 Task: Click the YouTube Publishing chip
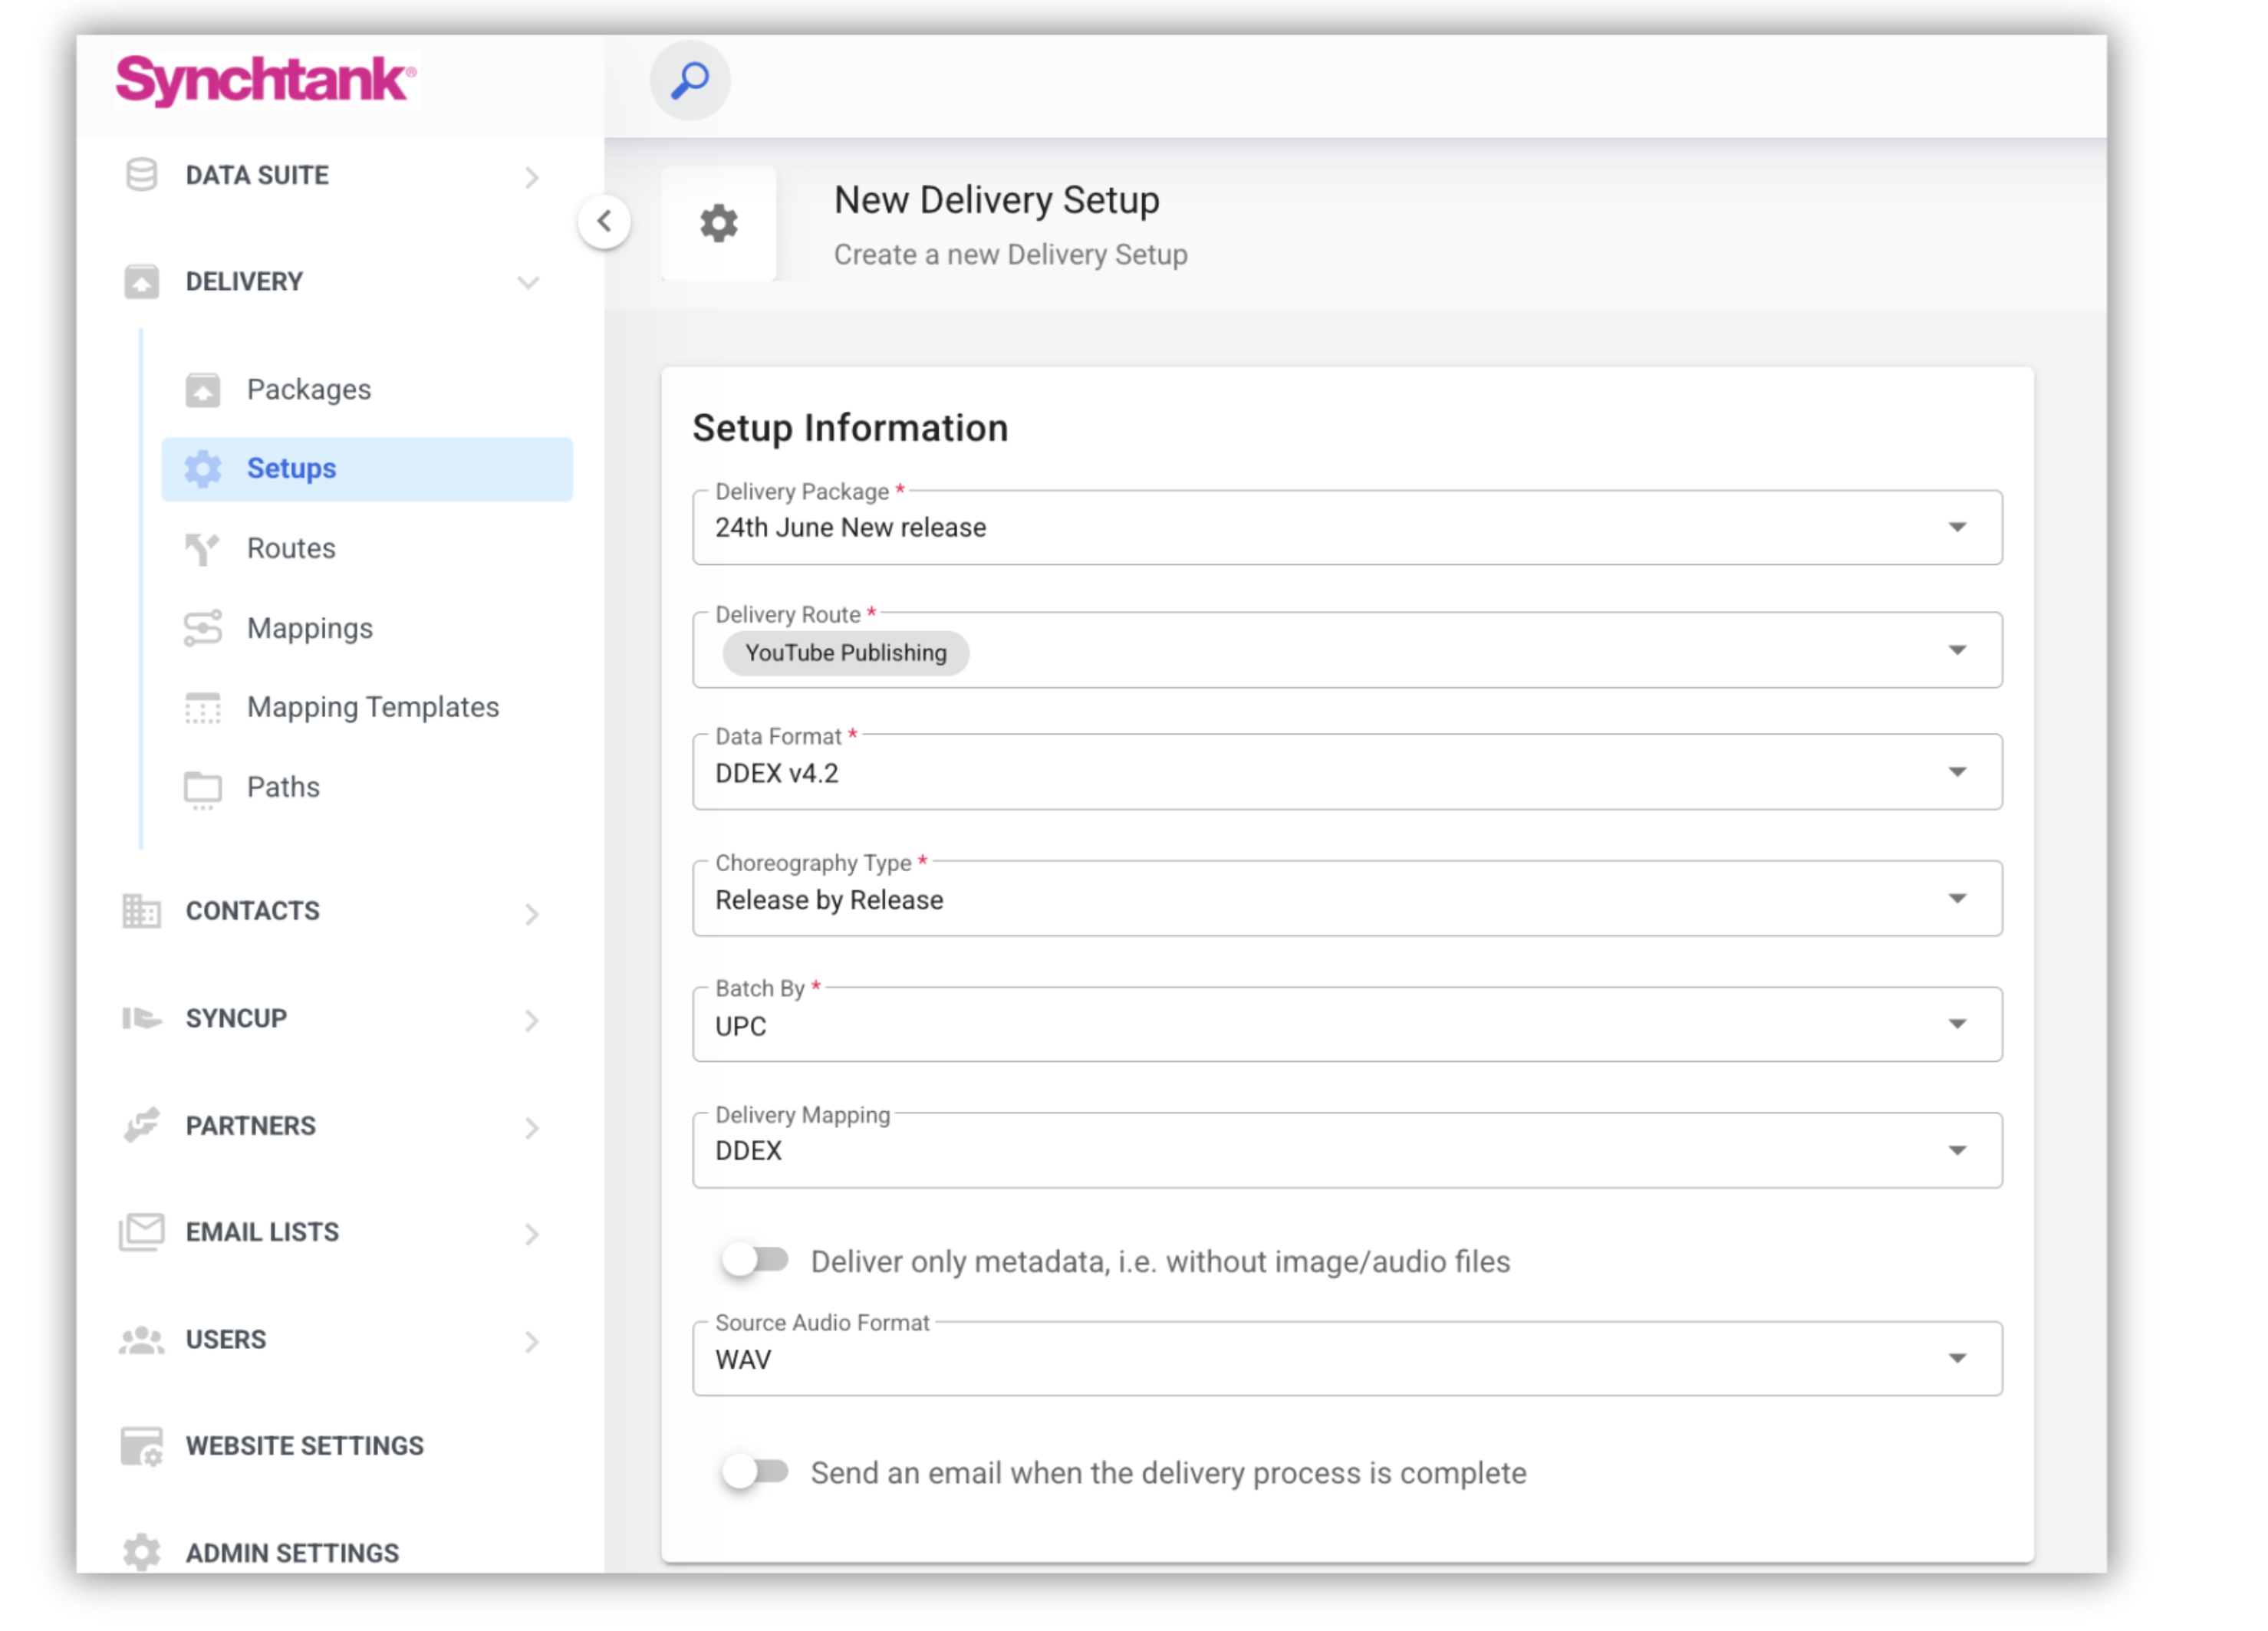coord(845,654)
